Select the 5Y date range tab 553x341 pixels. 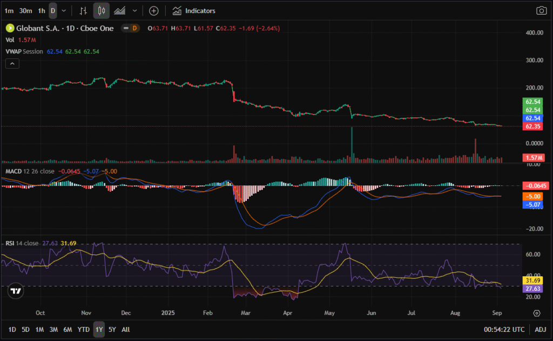(x=112, y=330)
